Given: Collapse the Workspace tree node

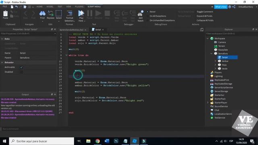Looking at the screenshot, I should pos(208,39).
